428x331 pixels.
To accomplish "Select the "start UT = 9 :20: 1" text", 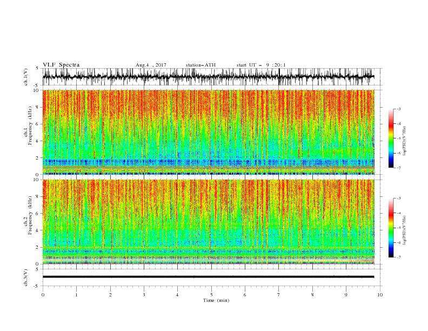I will [261, 65].
